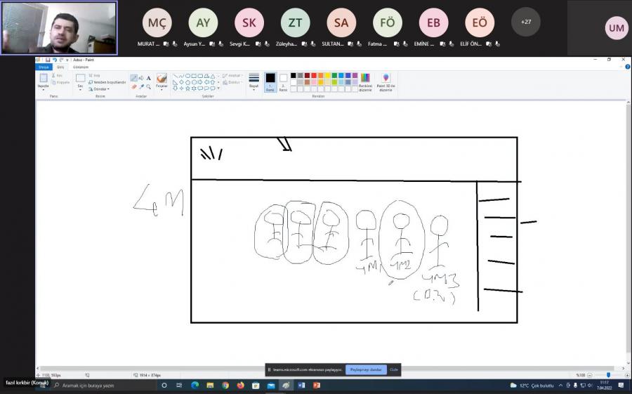The height and width of the screenshot is (394, 632).
Task: Open the Dosya file menu
Action: coord(43,67)
